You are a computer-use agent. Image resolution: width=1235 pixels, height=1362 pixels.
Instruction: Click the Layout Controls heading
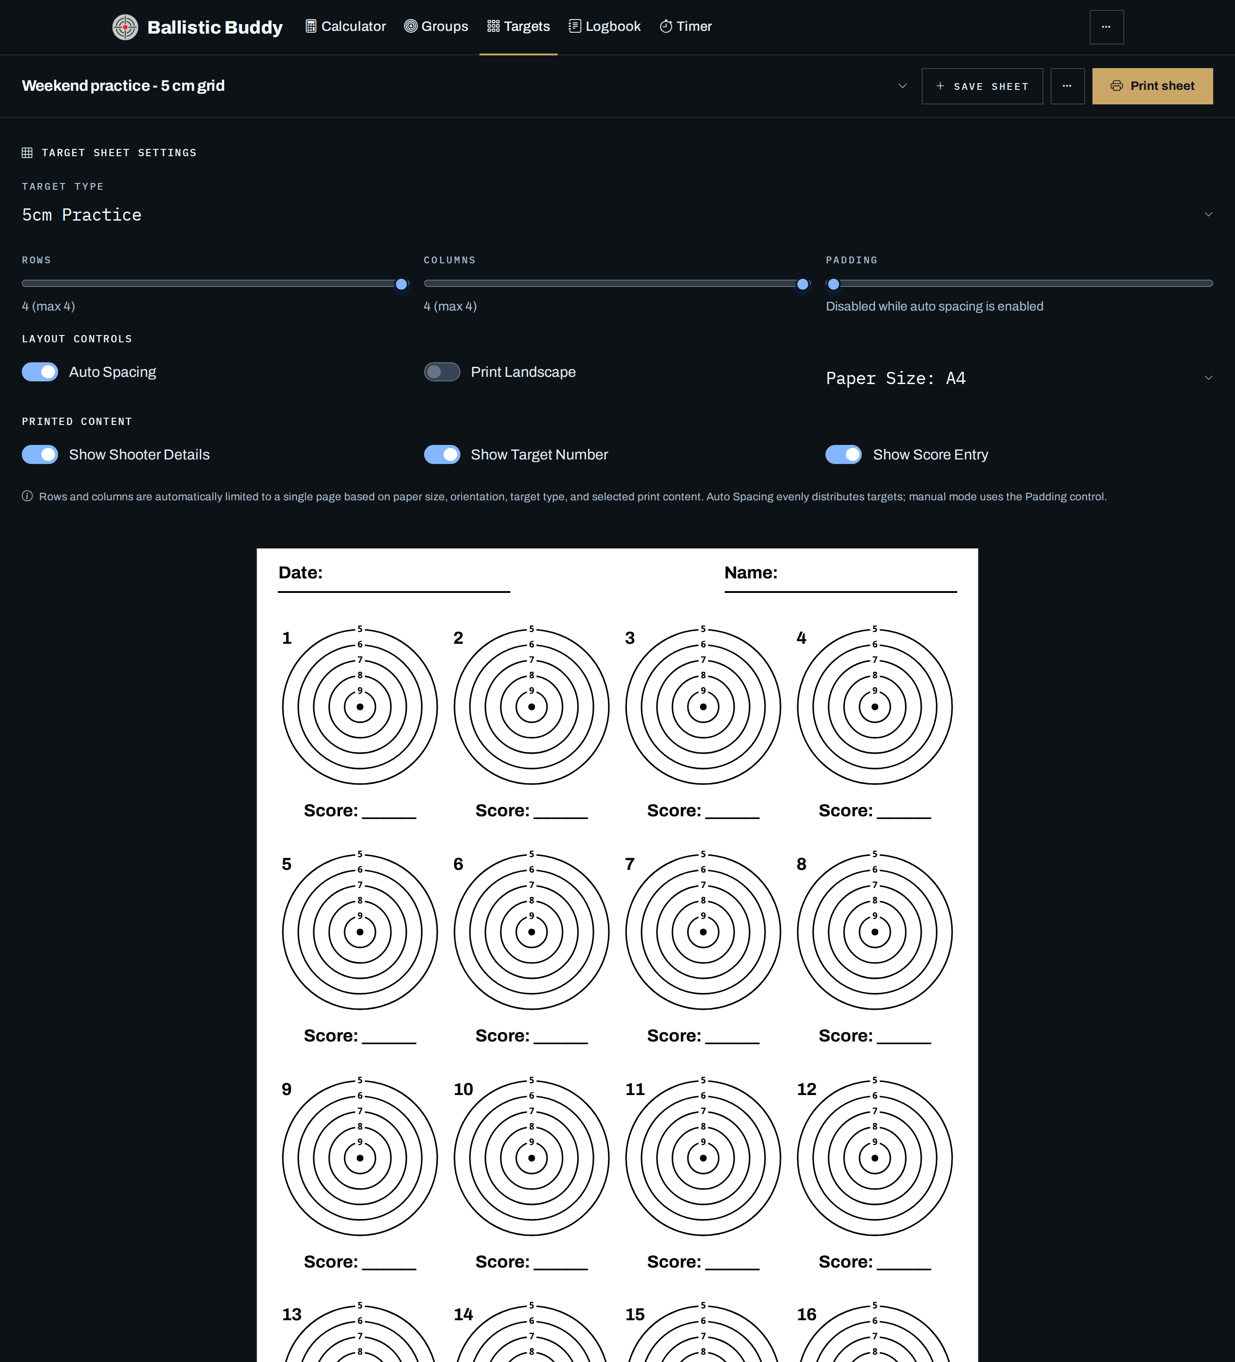point(77,339)
